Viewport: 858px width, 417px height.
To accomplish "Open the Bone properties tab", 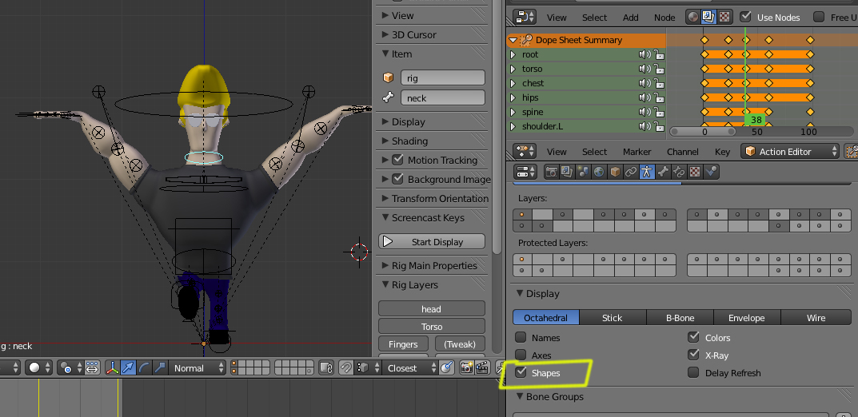I will pos(663,172).
